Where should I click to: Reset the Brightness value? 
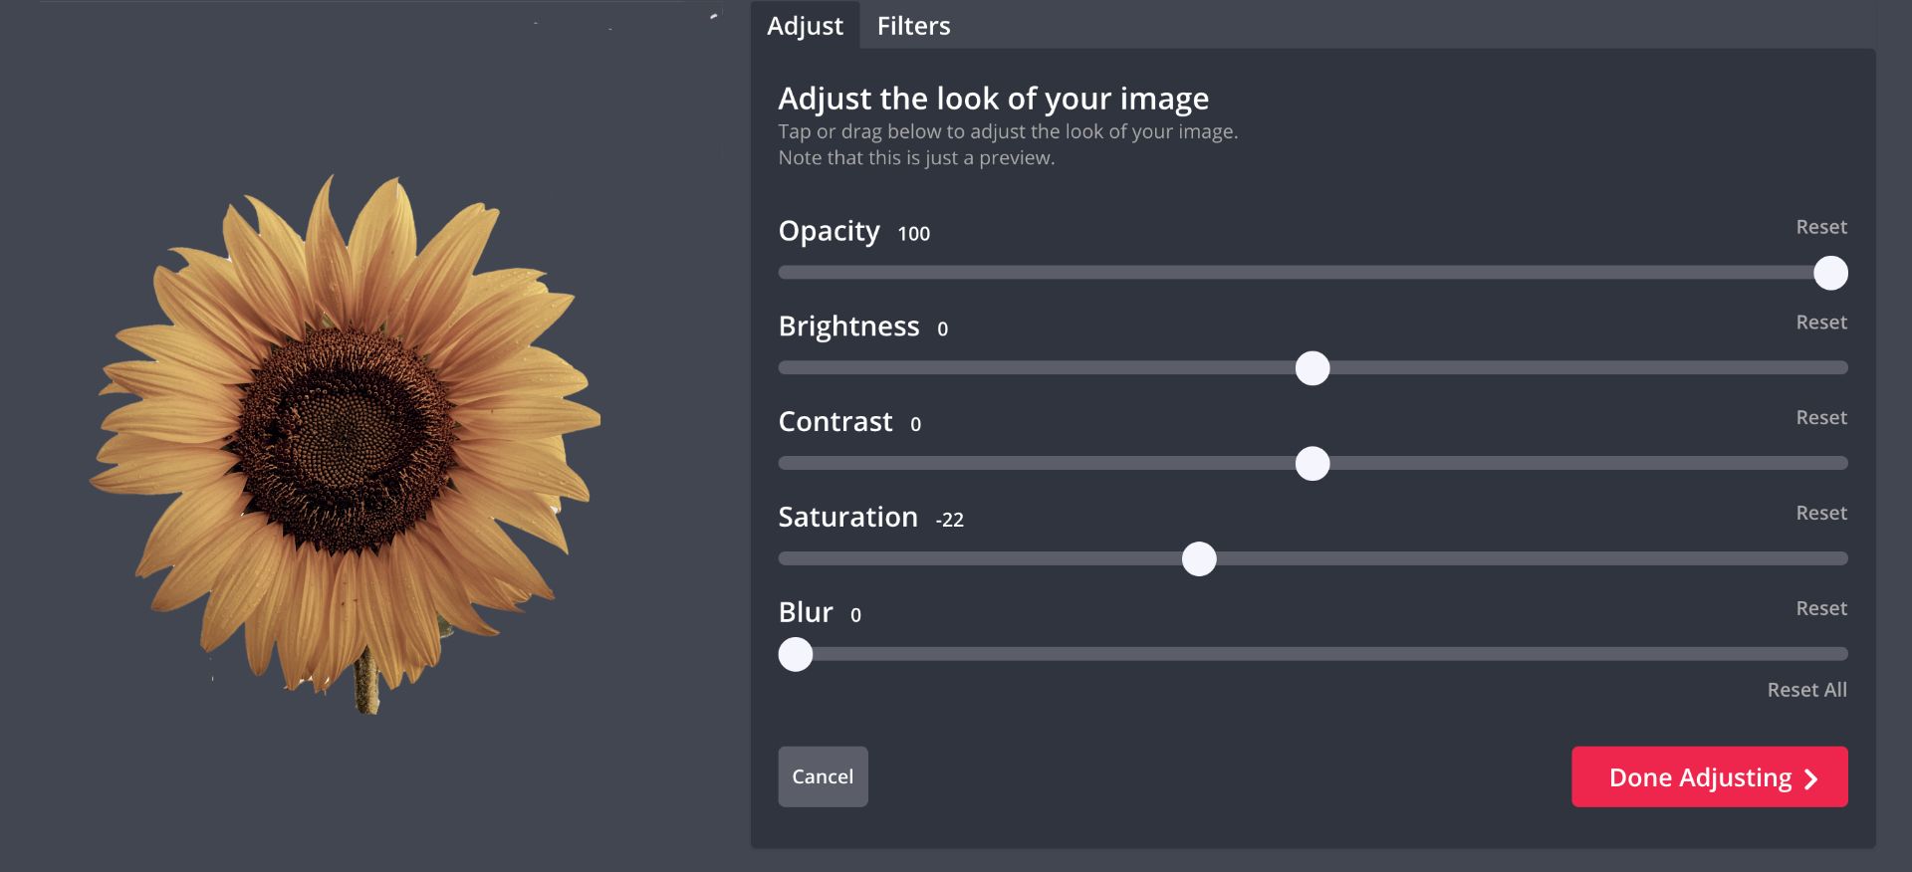[1820, 323]
